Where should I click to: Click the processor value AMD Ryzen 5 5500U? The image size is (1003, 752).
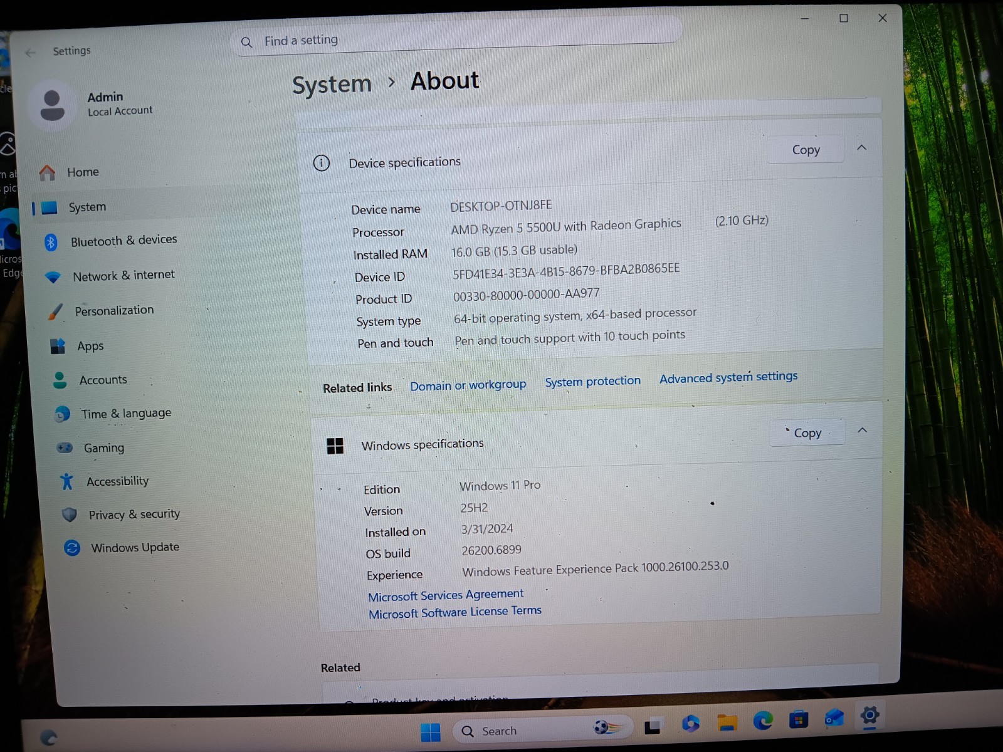click(566, 227)
